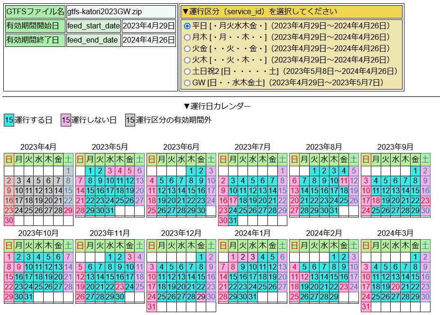
Task: Click the 2024年4月26日 end date value
Action: coord(149,40)
